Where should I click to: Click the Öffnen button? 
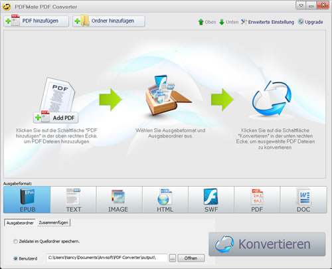[x=191, y=258]
